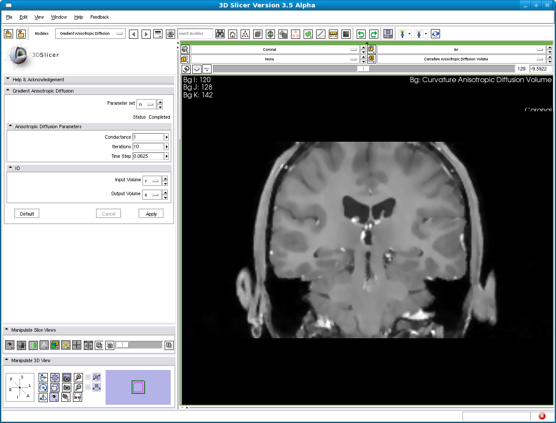Toggle the 3D view rock checkbox
This screenshot has height=423, width=556.
click(x=88, y=387)
